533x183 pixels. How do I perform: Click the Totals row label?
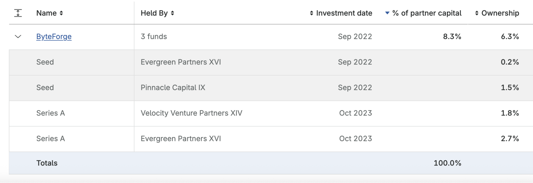pos(47,163)
